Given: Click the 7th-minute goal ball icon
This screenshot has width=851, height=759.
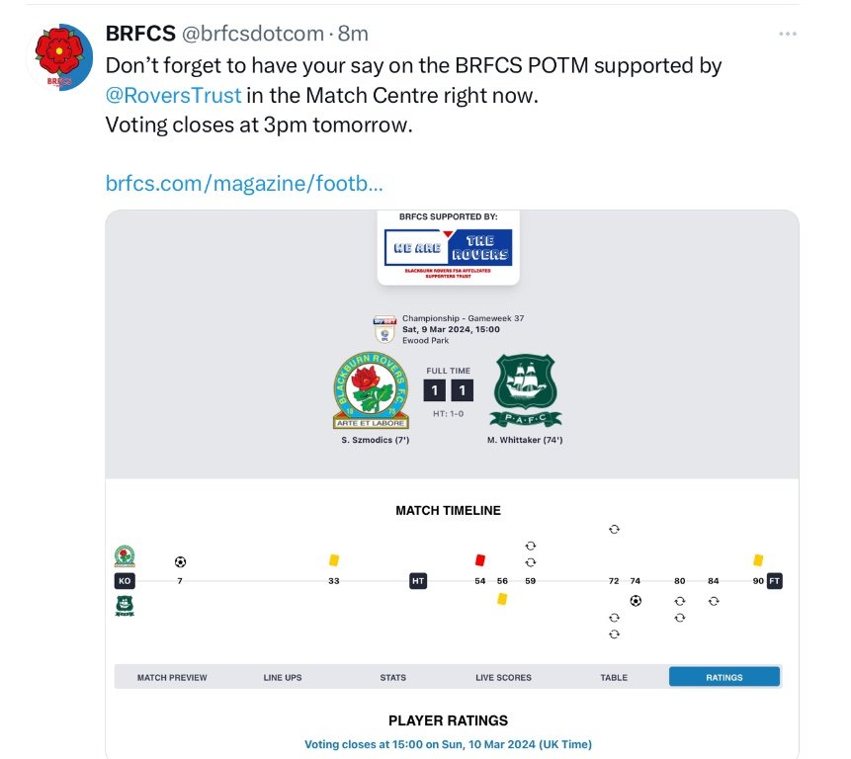Looking at the screenshot, I should [180, 561].
